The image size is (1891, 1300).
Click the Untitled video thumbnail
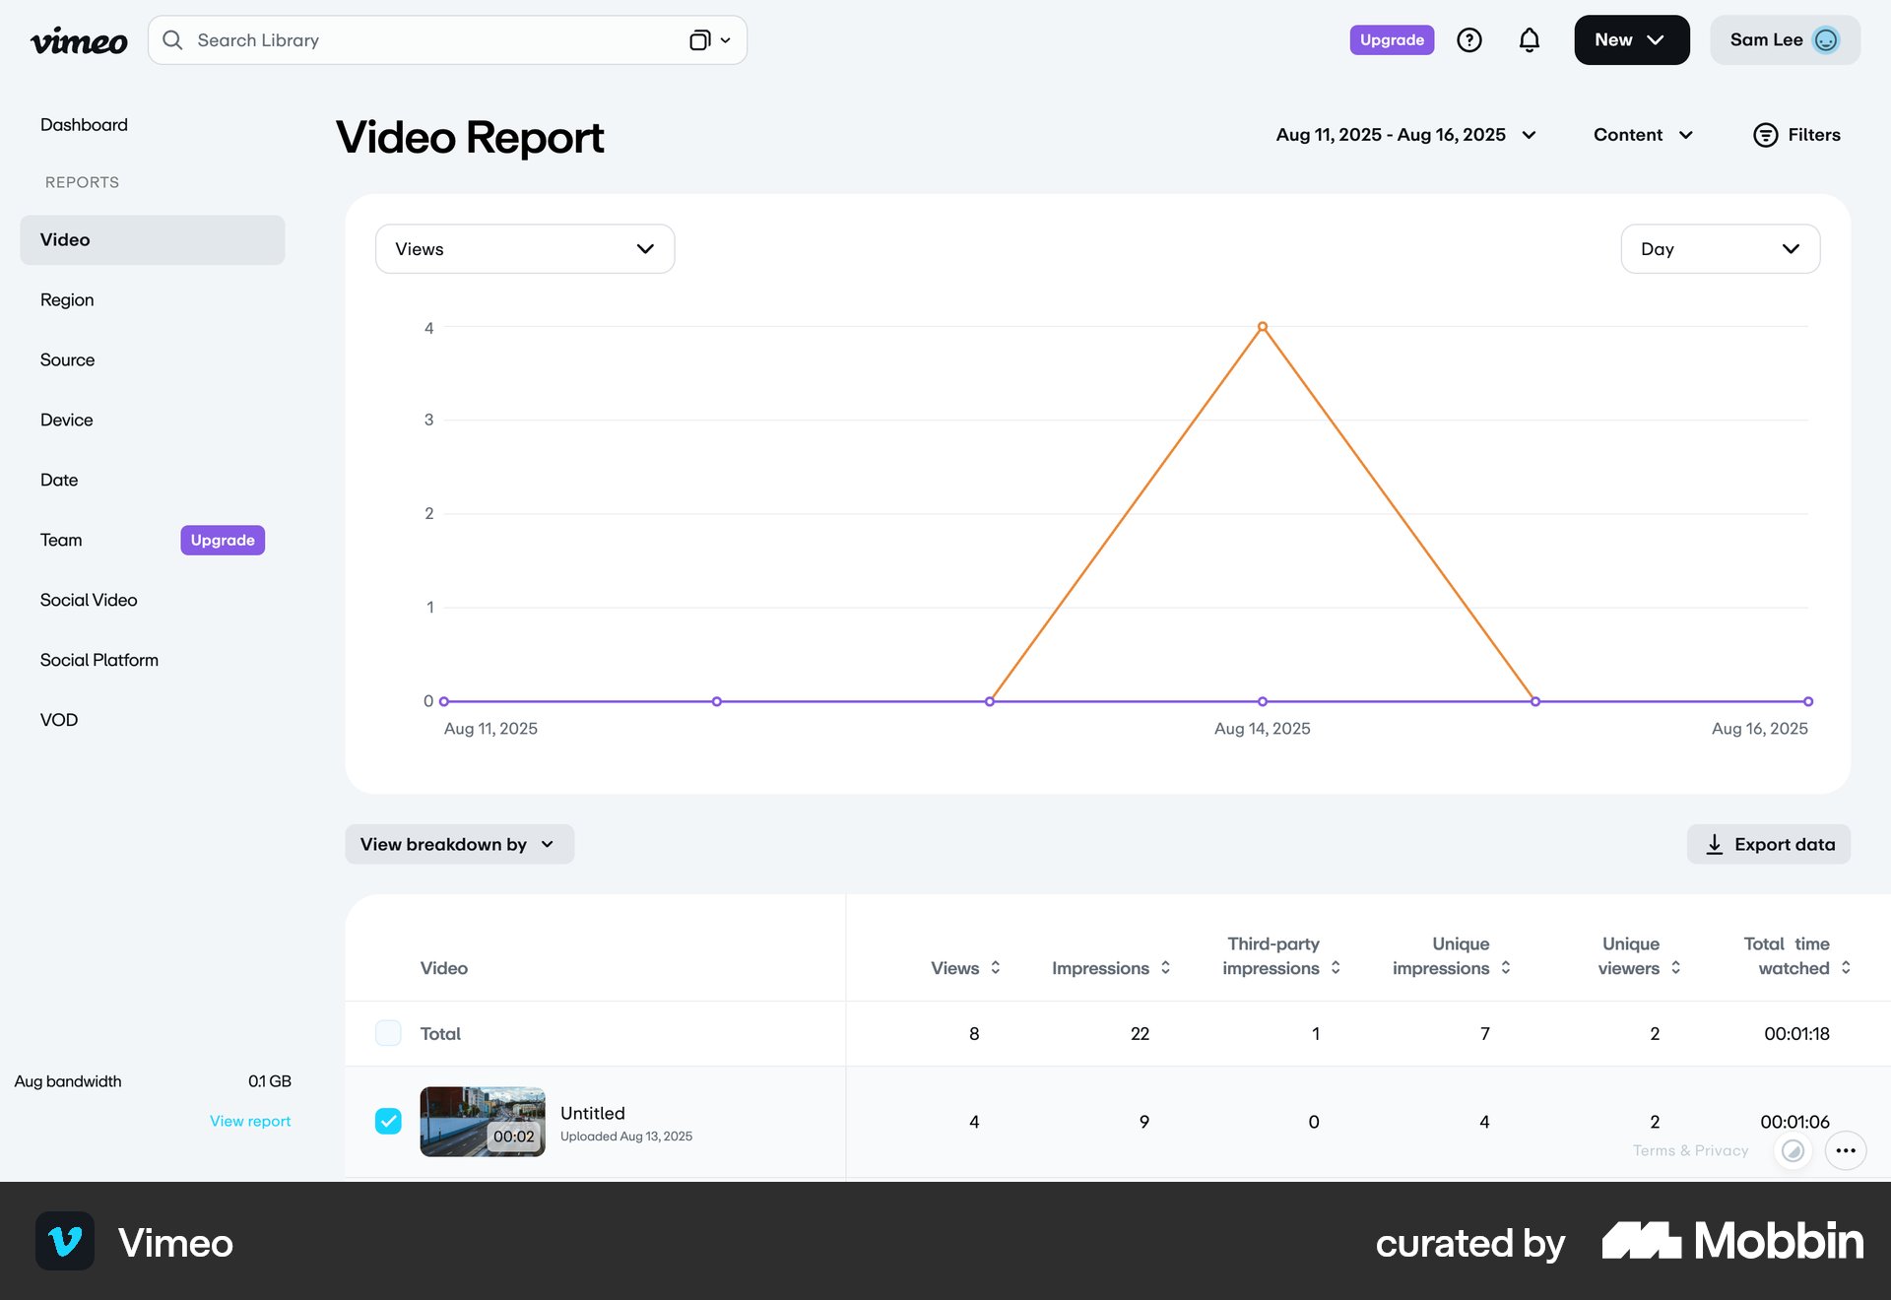click(483, 1121)
